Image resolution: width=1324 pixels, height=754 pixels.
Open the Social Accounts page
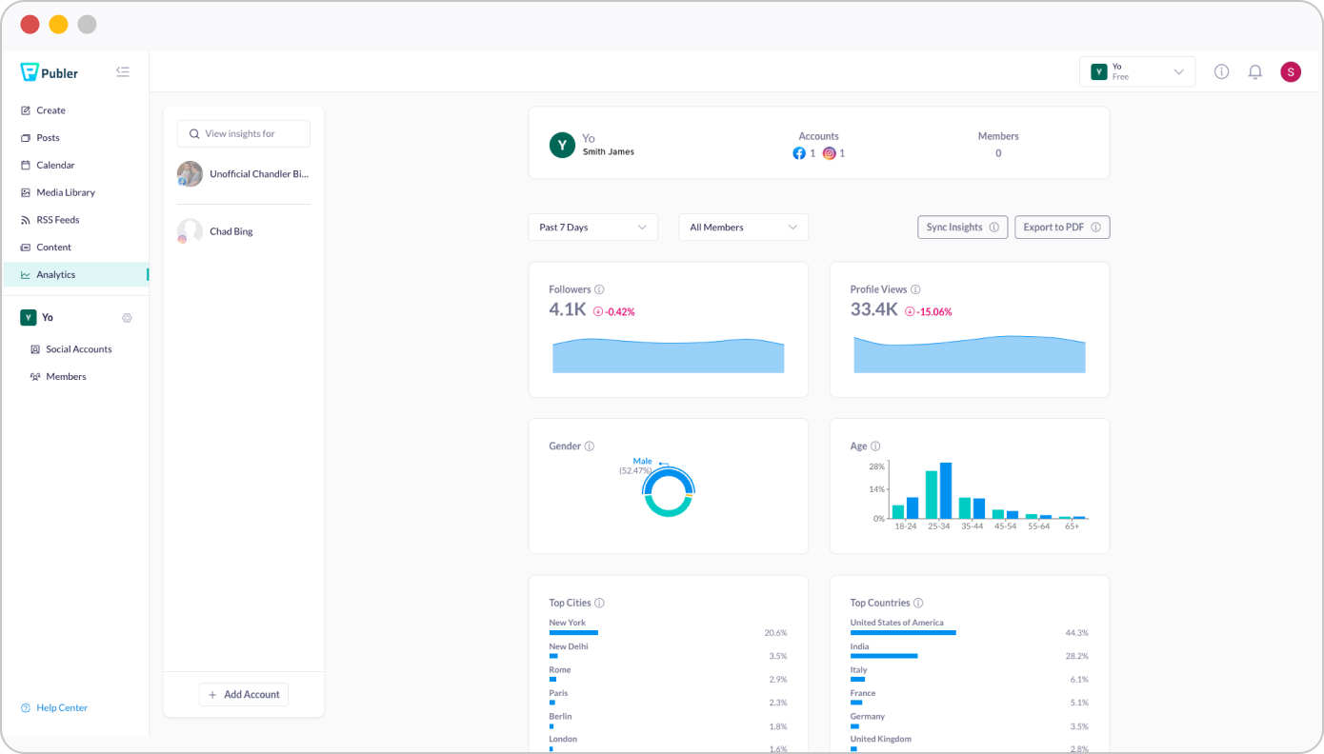(79, 348)
